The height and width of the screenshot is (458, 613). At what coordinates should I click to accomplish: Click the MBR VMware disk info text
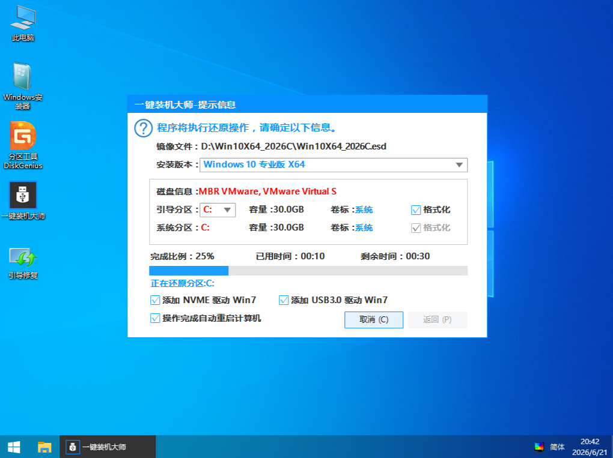267,191
